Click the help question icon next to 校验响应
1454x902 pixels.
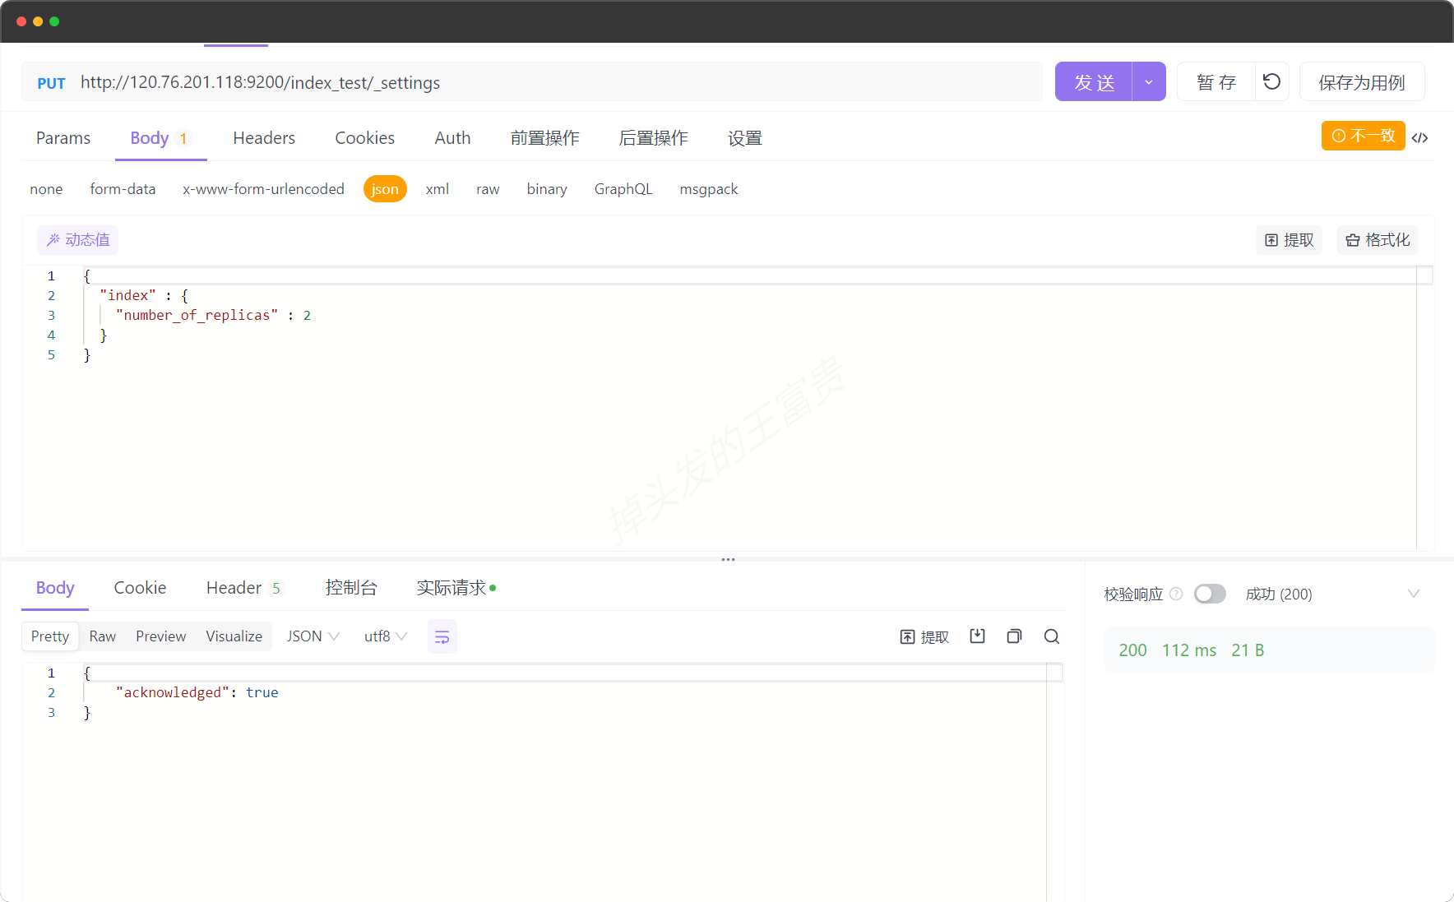(x=1176, y=594)
